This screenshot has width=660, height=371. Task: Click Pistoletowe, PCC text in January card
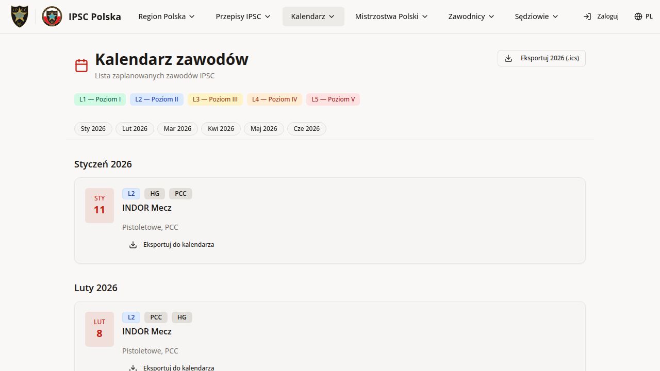(150, 227)
